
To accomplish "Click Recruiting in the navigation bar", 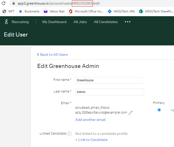I will pos(20,22).
